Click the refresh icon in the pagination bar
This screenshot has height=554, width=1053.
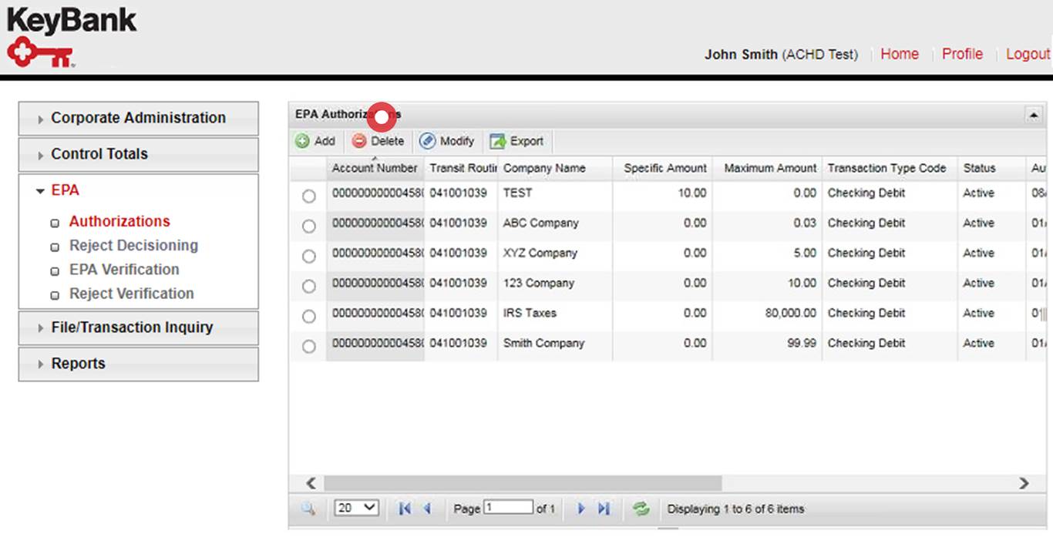tap(641, 508)
